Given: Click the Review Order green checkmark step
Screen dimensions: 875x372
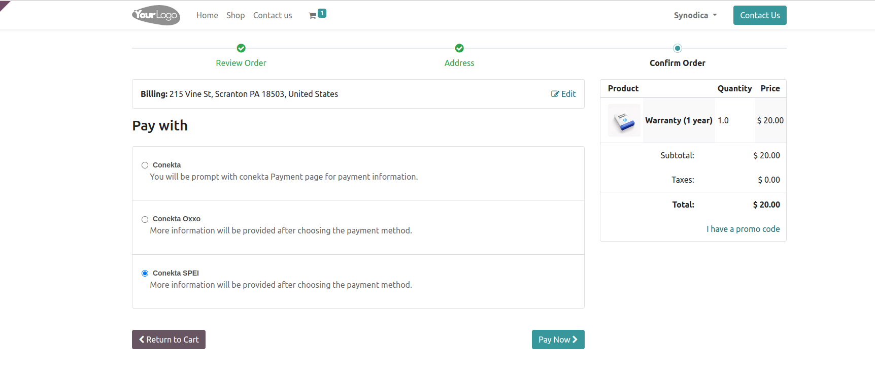Looking at the screenshot, I should (241, 48).
